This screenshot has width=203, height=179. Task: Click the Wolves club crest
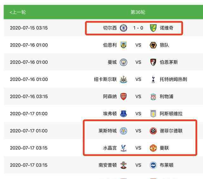pyautogui.click(x=153, y=45)
